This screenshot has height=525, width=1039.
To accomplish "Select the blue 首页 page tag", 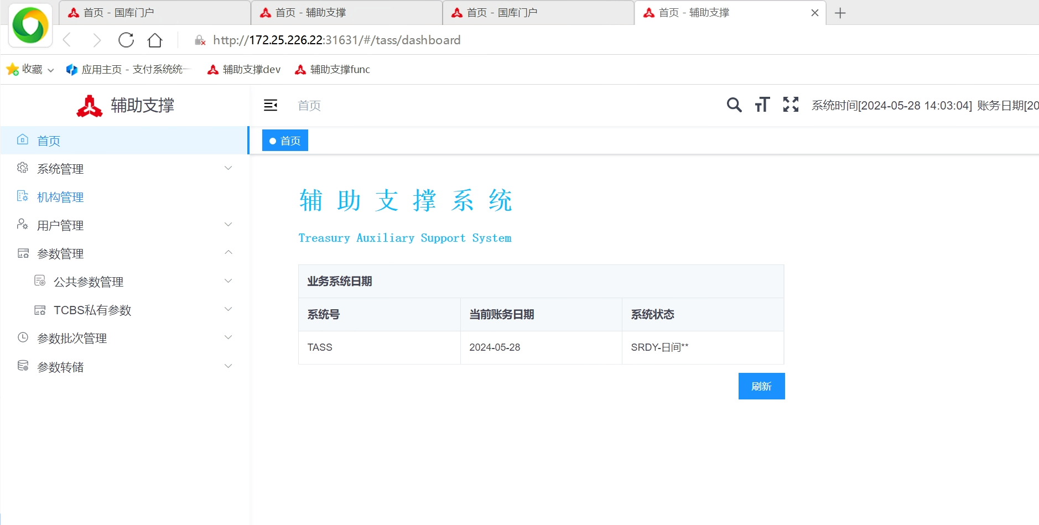I will click(x=285, y=141).
